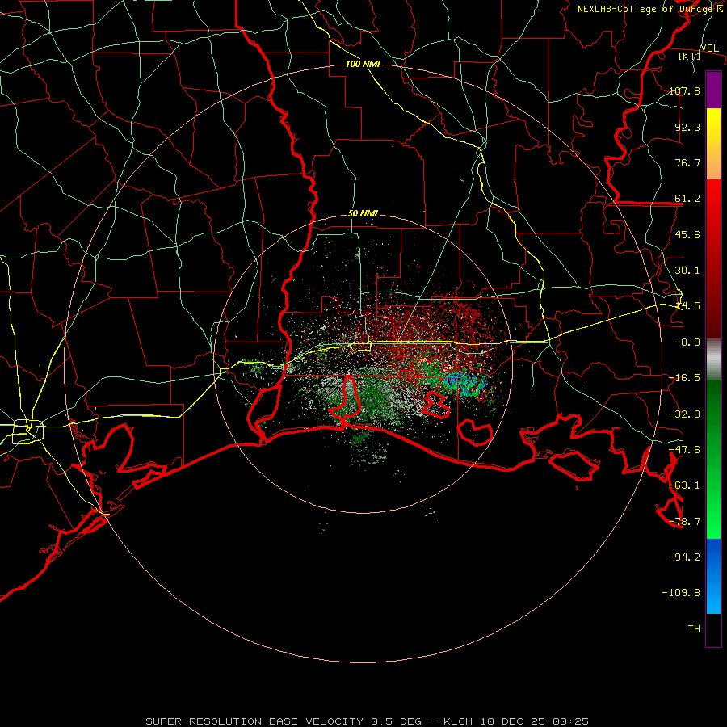
Task: Pick the gray zero-velocity segment of the color bar
Action: tap(713, 359)
